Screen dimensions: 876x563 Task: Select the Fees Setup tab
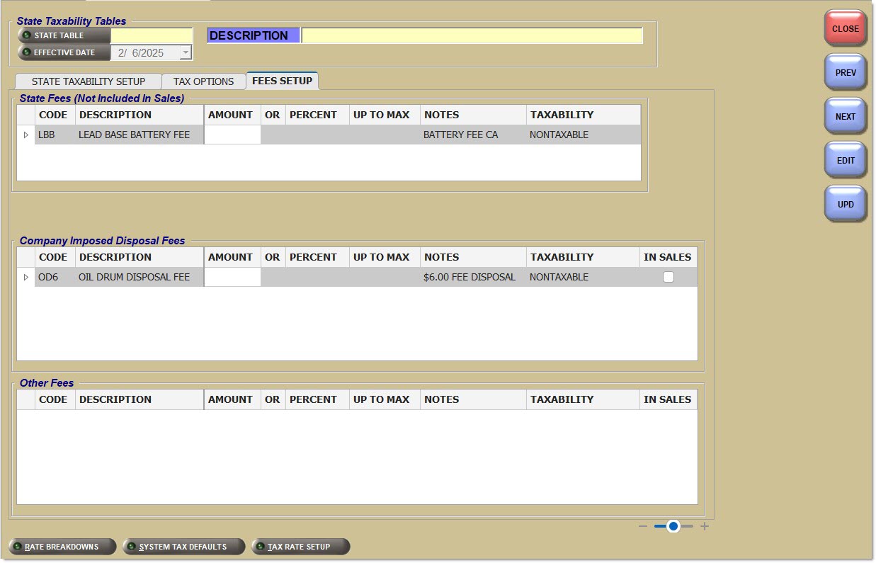coord(282,81)
